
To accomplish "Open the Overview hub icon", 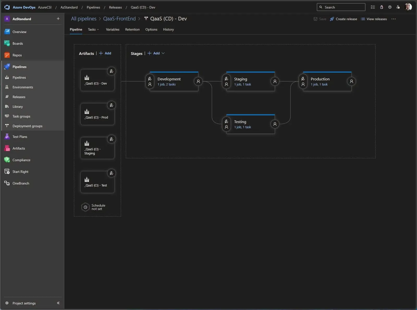I will pos(7,32).
